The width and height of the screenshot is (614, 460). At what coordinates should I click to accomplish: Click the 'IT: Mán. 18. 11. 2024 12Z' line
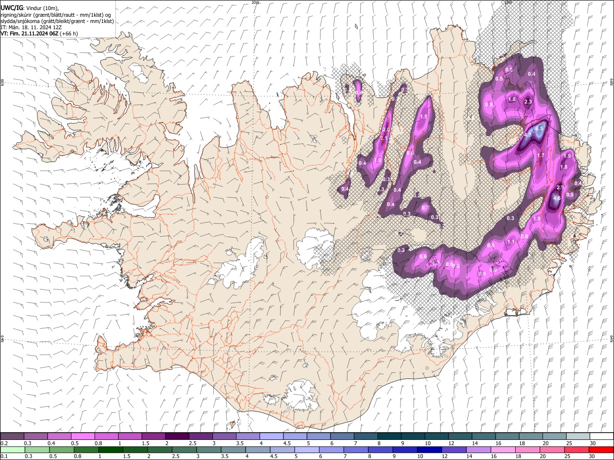point(31,27)
